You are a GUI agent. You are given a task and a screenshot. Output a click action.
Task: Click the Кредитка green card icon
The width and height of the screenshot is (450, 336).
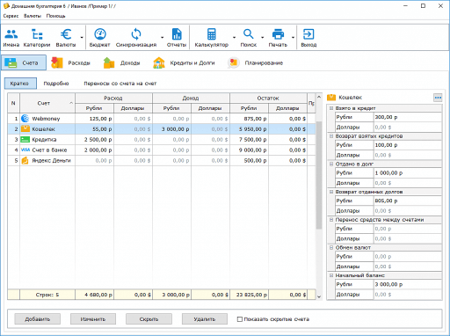(x=25, y=140)
